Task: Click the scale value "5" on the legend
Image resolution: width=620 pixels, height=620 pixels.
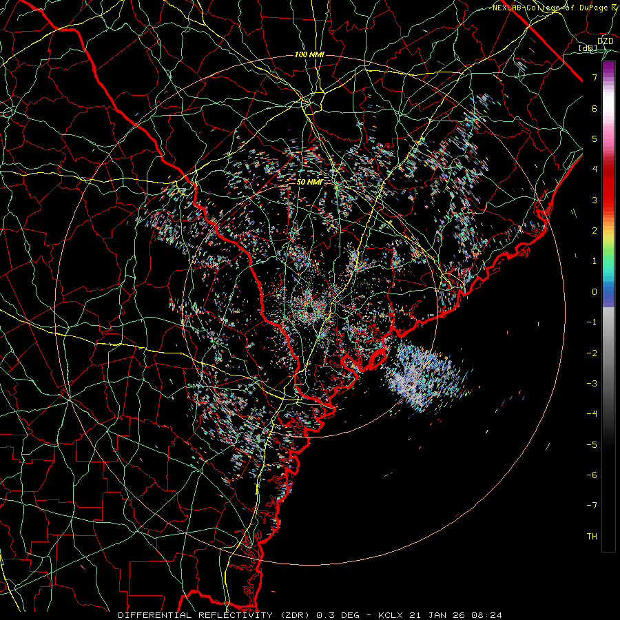Action: pyautogui.click(x=595, y=138)
